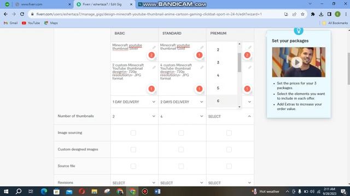Click error badge on Standard package title

199,55
